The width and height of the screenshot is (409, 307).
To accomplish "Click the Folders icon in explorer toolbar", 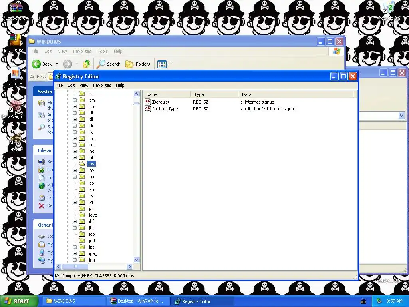I will 129,64.
